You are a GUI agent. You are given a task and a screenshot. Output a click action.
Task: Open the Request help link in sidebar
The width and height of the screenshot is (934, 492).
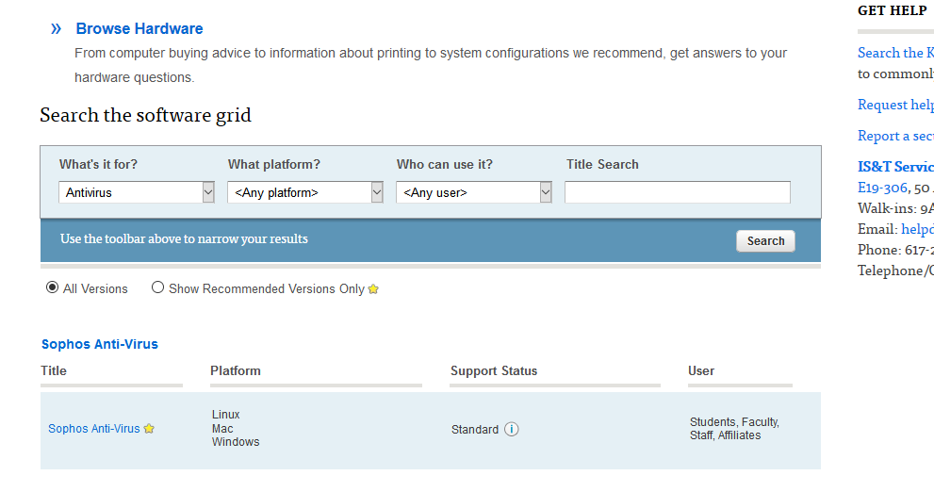click(x=895, y=105)
